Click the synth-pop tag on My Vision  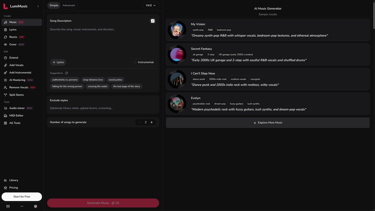click(198, 30)
